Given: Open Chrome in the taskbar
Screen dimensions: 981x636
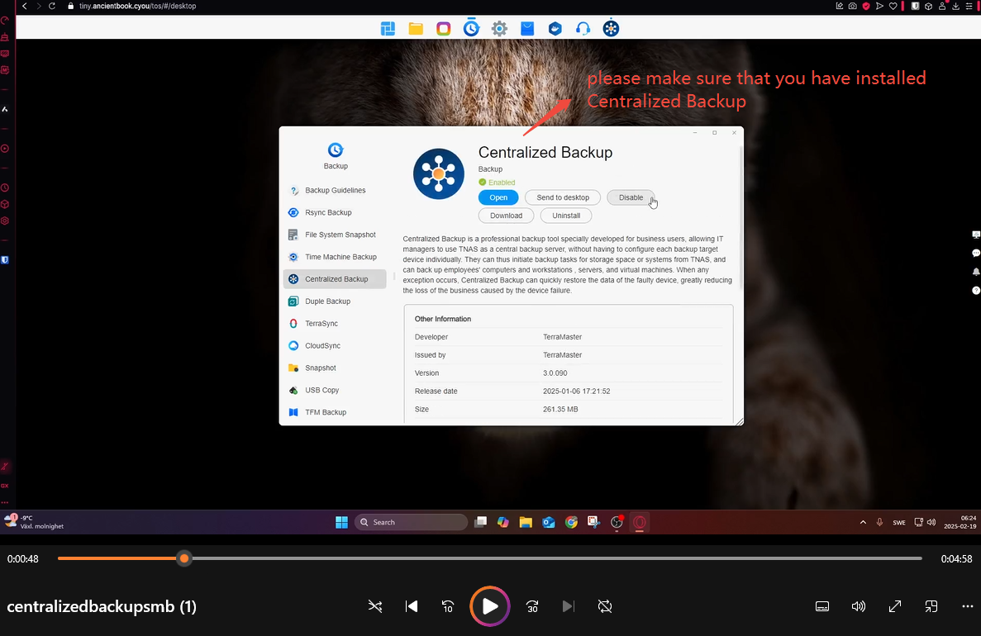Looking at the screenshot, I should [571, 522].
